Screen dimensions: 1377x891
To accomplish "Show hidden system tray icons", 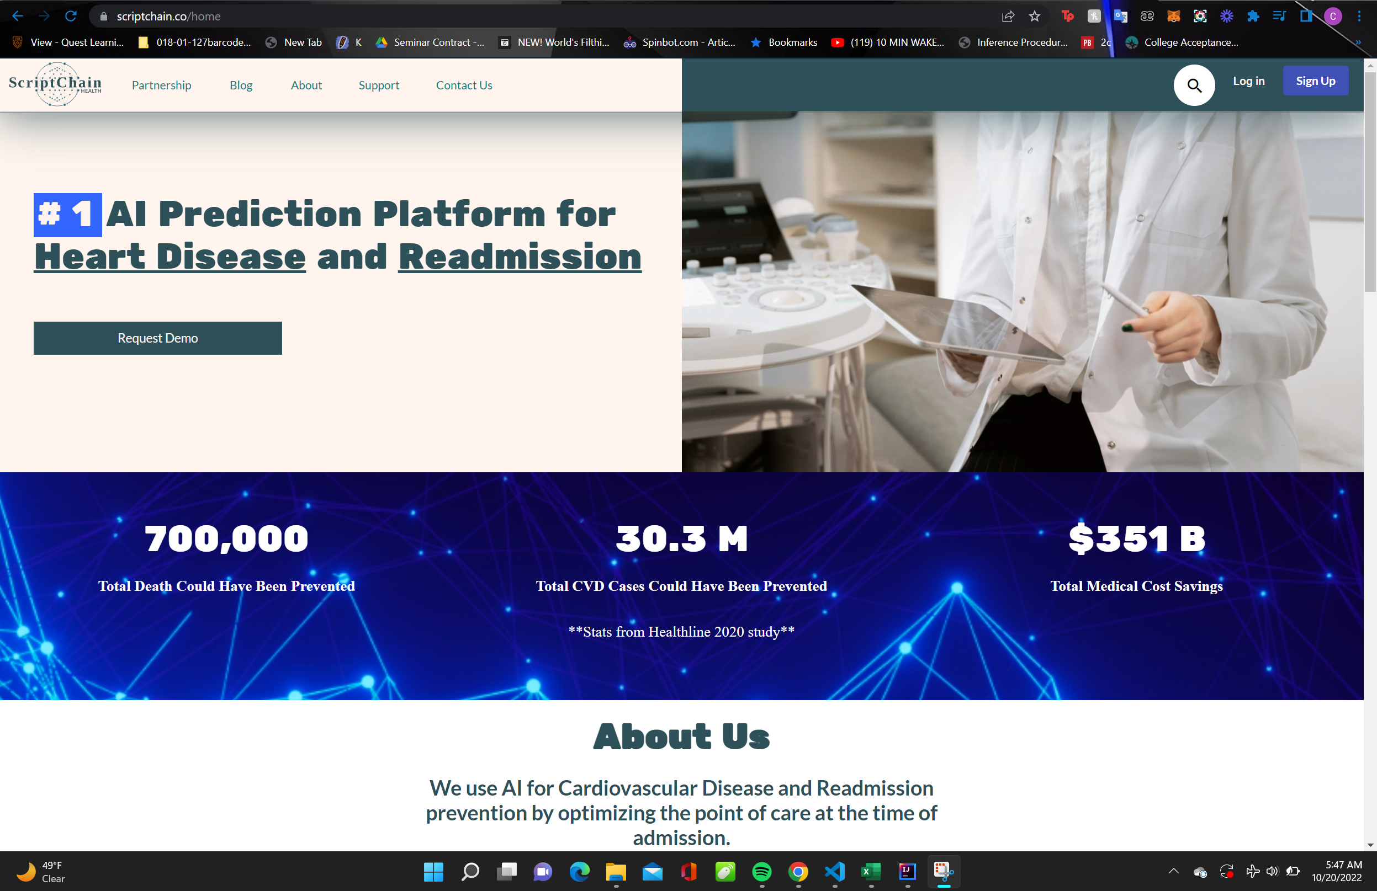I will 1173,871.
